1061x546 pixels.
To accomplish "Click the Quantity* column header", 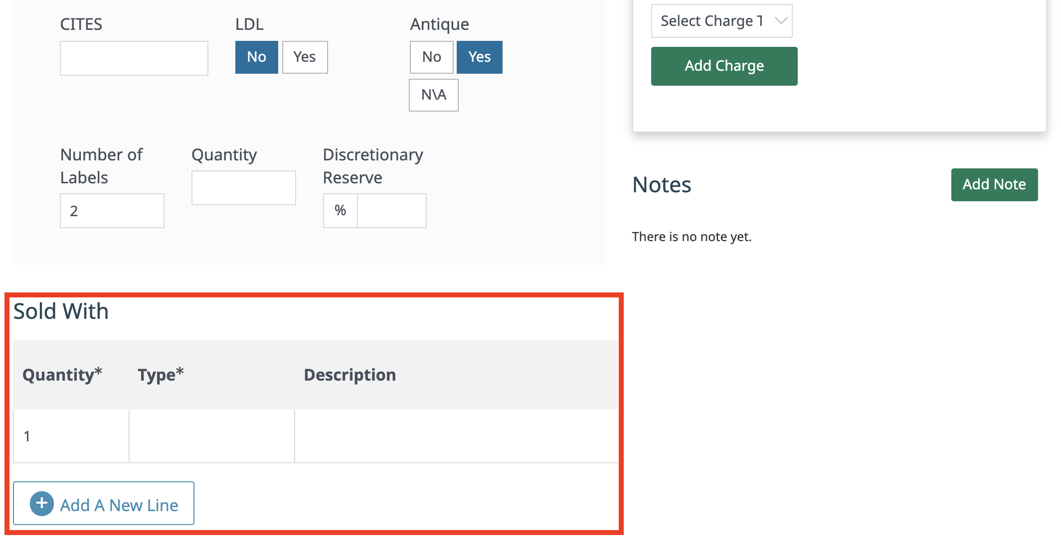I will [62, 375].
